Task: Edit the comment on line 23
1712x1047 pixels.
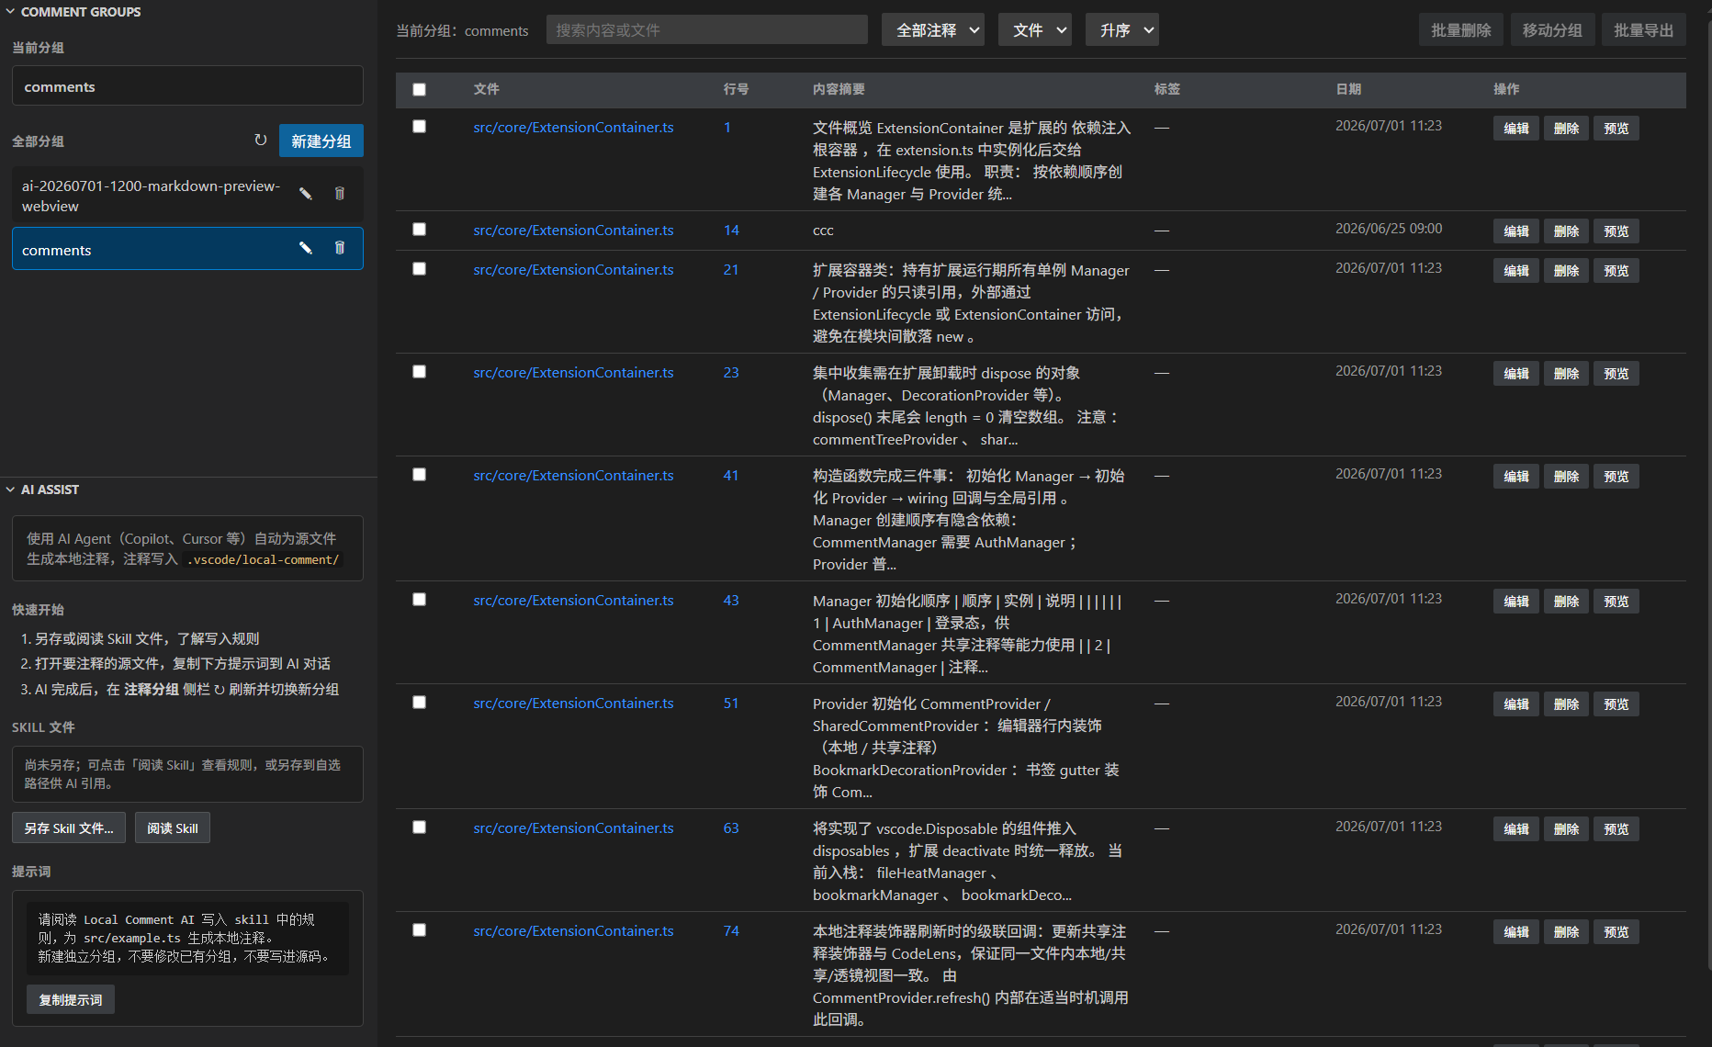Action: (1516, 373)
